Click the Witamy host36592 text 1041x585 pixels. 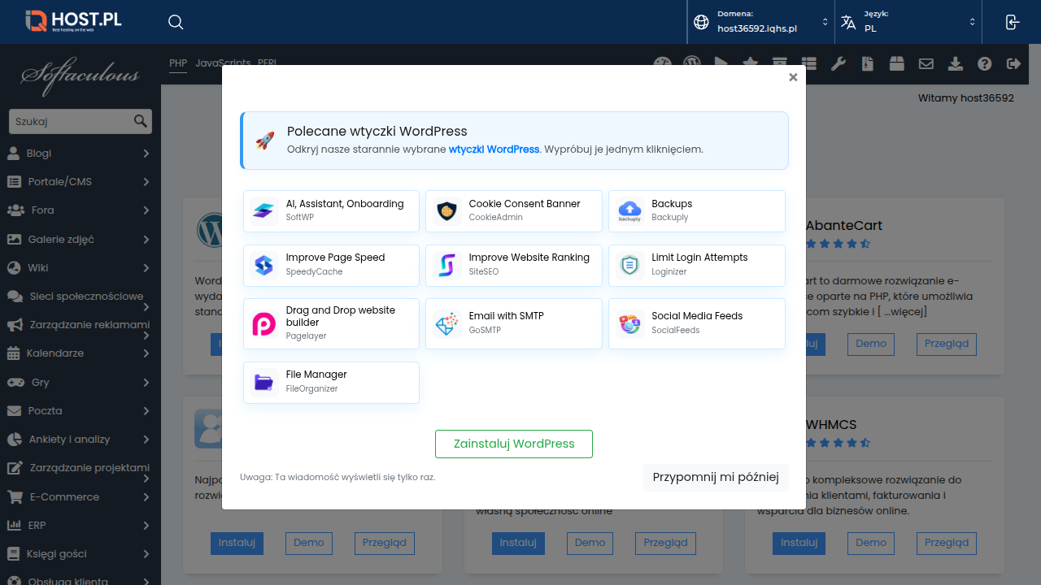(966, 98)
